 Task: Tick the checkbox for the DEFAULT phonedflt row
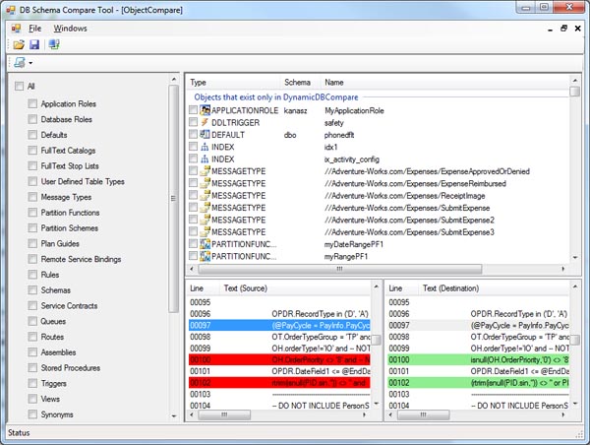[193, 135]
